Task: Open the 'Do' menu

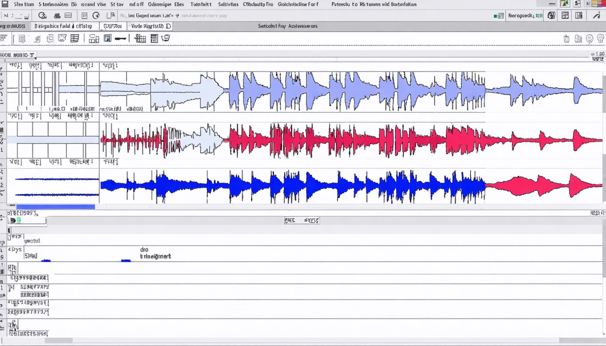Action: click(74, 4)
